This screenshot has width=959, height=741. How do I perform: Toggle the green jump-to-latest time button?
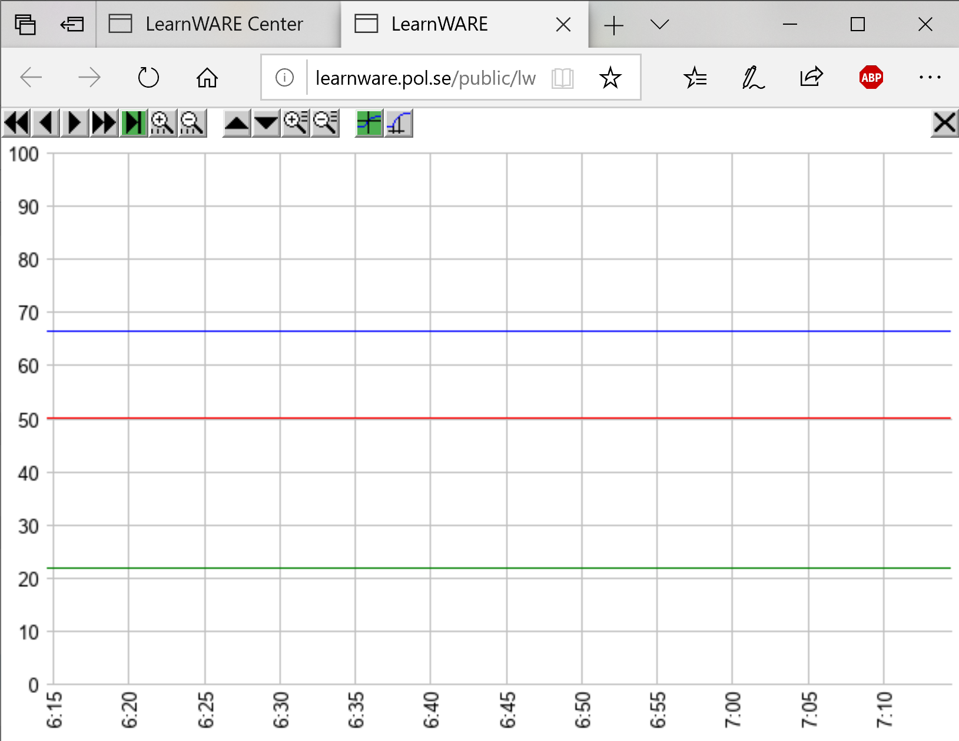134,124
